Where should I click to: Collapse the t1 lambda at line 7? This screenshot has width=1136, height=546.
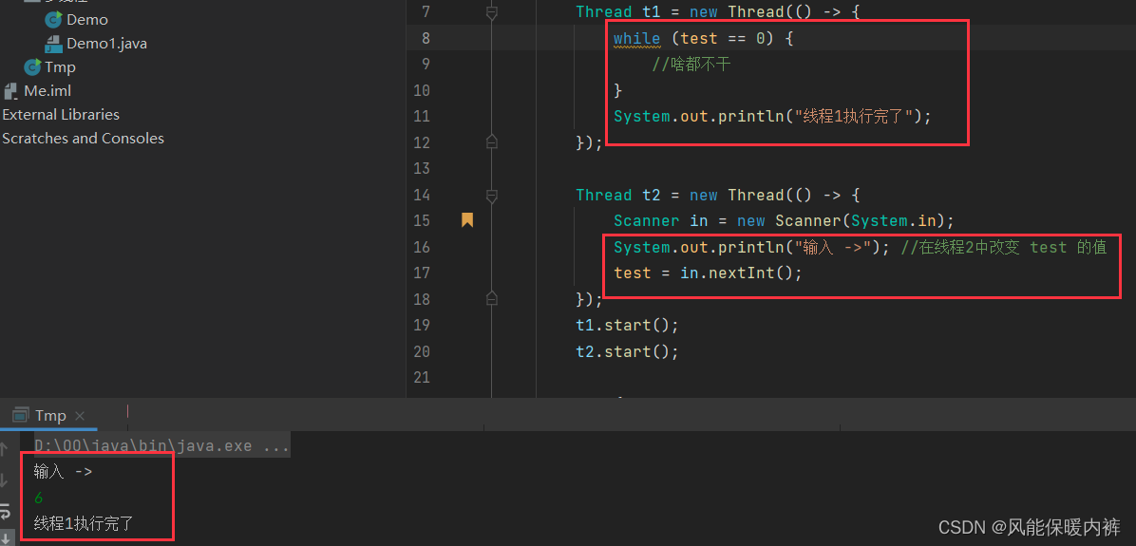(x=491, y=12)
